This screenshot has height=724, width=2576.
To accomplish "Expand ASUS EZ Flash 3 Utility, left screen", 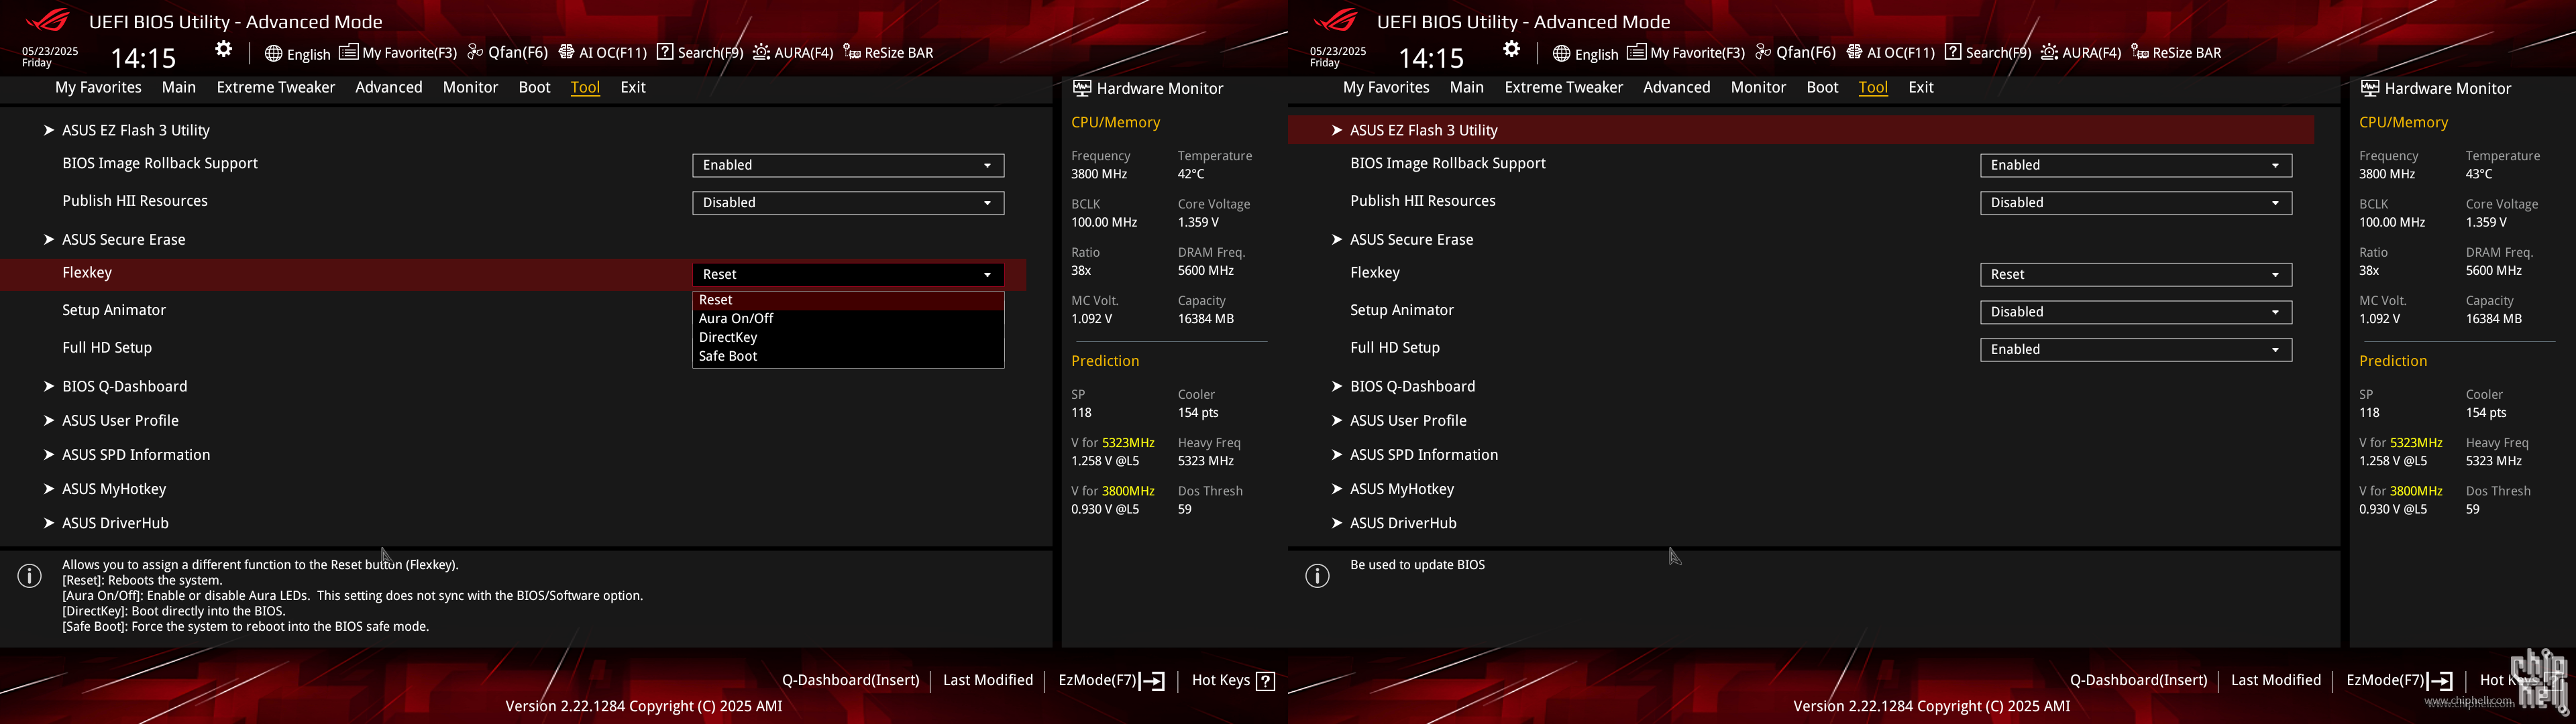I will 136,131.
